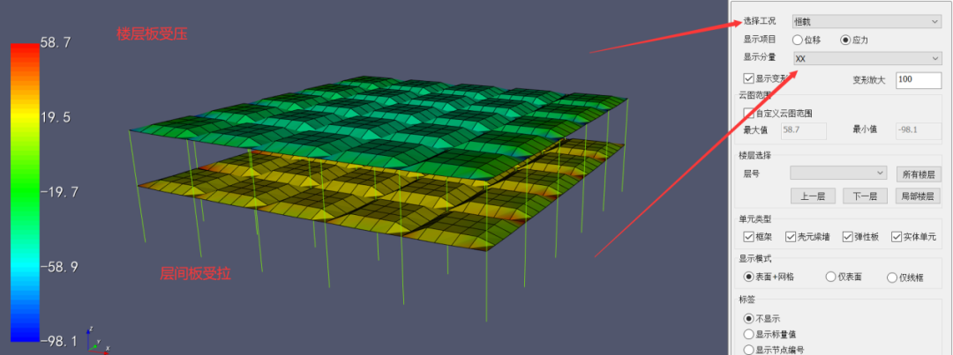Screen dimensions: 953x355
Task: Click the 最小值 field showing -98.1
Action: [919, 130]
